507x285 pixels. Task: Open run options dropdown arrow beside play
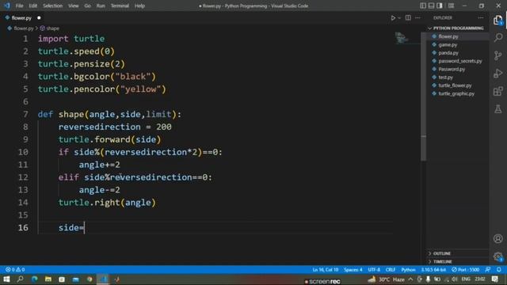399,18
